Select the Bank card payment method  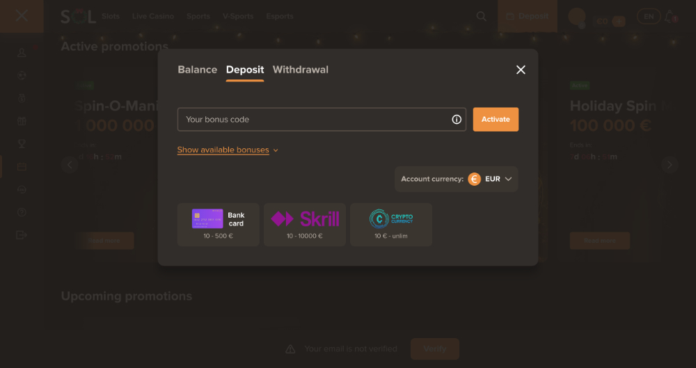218,224
